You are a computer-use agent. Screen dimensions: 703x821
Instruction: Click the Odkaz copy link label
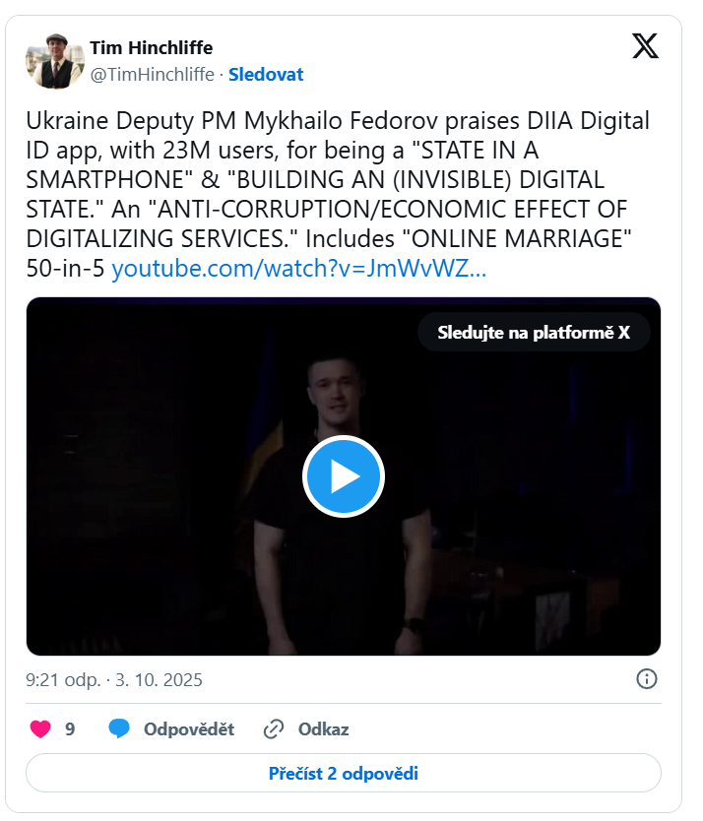tap(323, 728)
